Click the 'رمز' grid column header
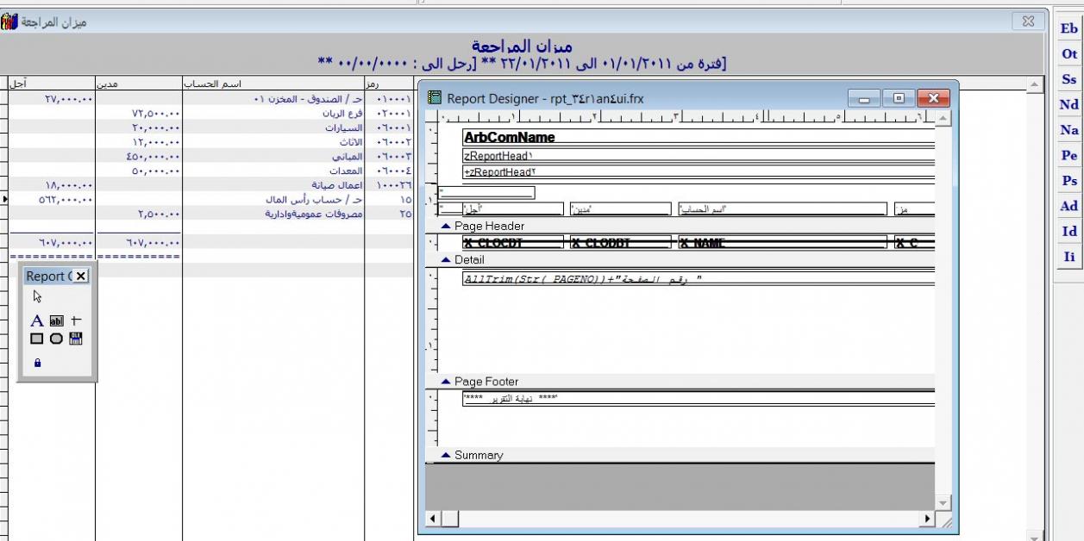Image resolution: width=1084 pixels, height=541 pixels. pyautogui.click(x=390, y=84)
